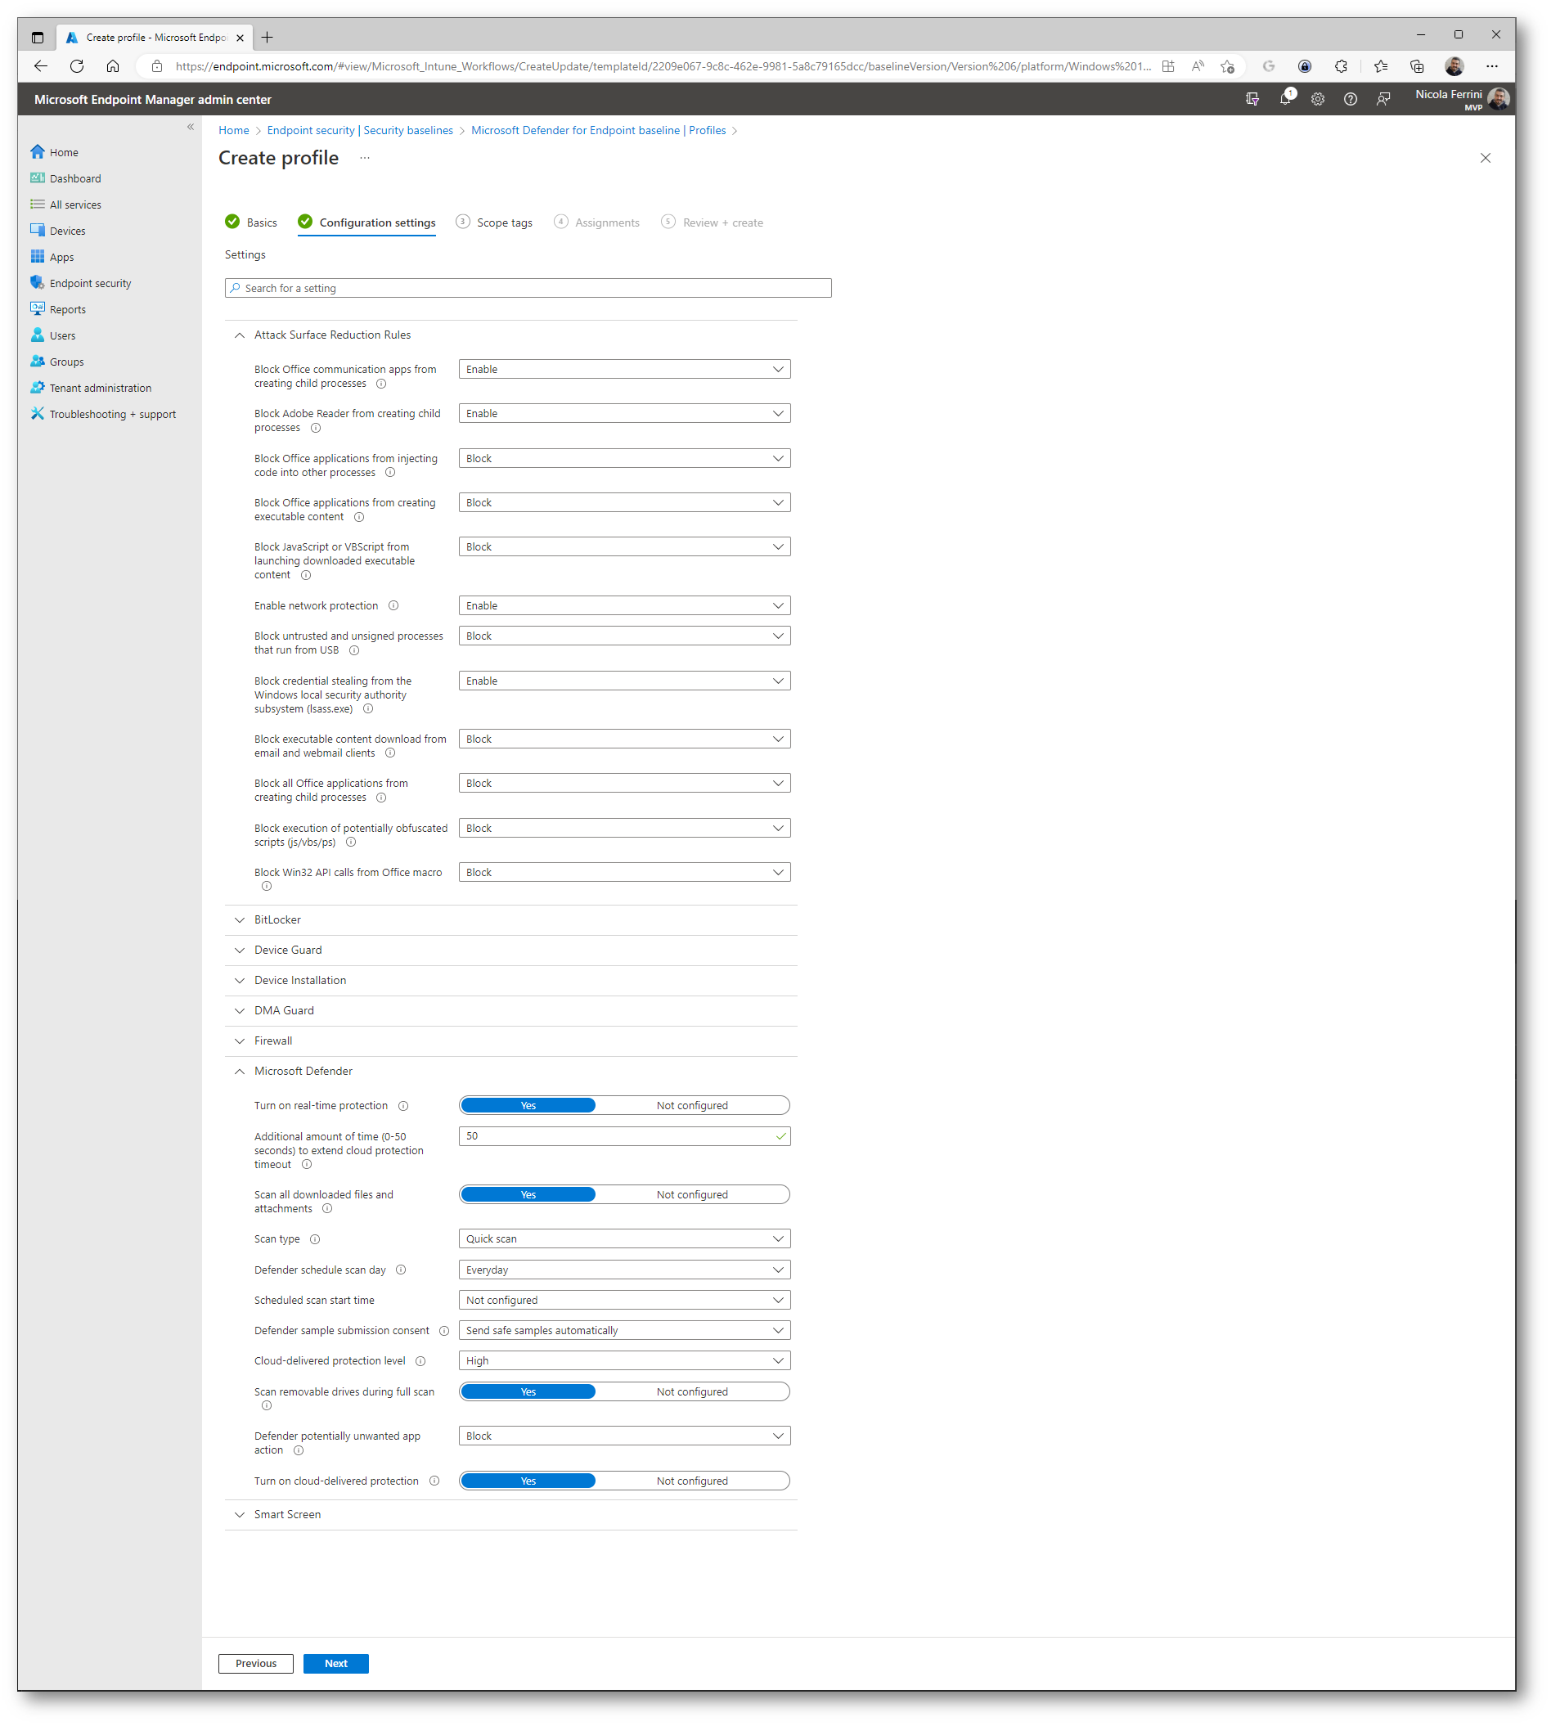The height and width of the screenshot is (1726, 1551).
Task: Collapse the Microsoft Defender section
Action: 240,1072
